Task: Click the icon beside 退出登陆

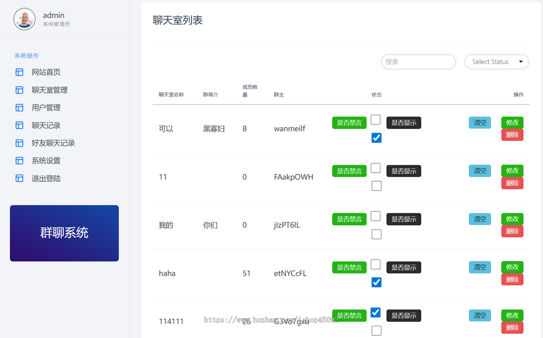Action: (x=19, y=179)
